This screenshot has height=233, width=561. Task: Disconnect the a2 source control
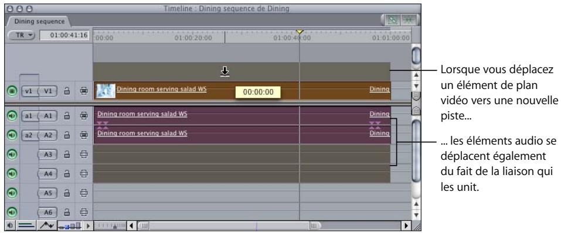click(x=29, y=135)
